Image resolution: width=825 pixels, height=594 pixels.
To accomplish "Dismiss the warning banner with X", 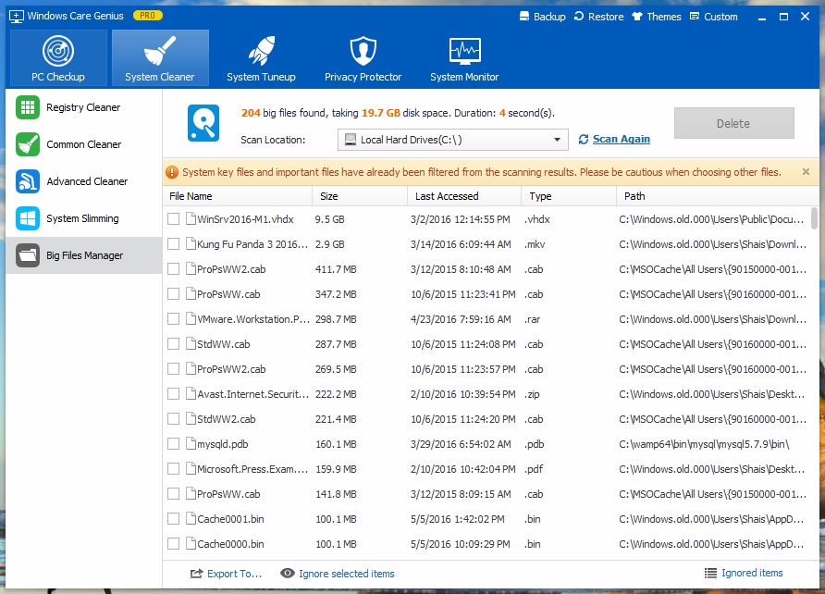I will point(806,171).
